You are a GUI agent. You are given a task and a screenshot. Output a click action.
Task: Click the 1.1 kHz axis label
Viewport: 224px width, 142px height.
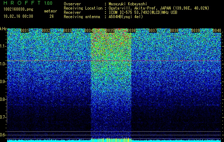coord(3,46)
